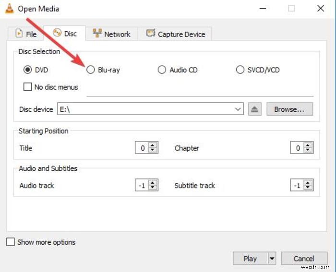
Task: Click the File tab's media file icon
Action: (19, 34)
